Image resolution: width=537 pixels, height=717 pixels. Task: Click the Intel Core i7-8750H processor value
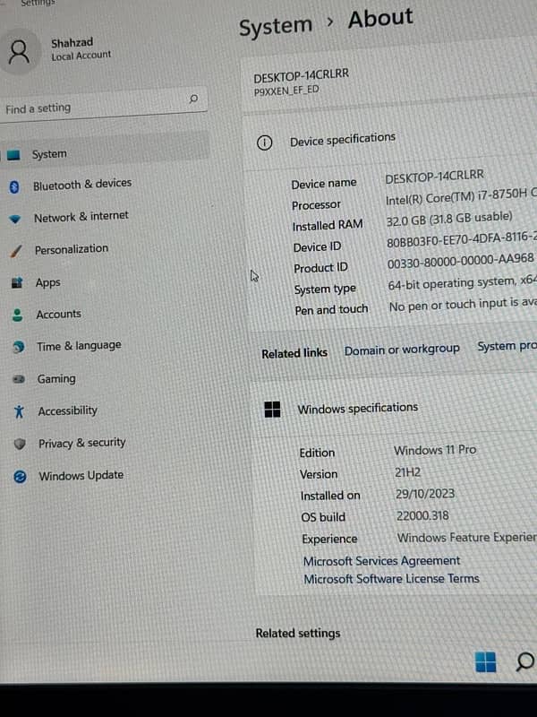pyautogui.click(x=461, y=197)
